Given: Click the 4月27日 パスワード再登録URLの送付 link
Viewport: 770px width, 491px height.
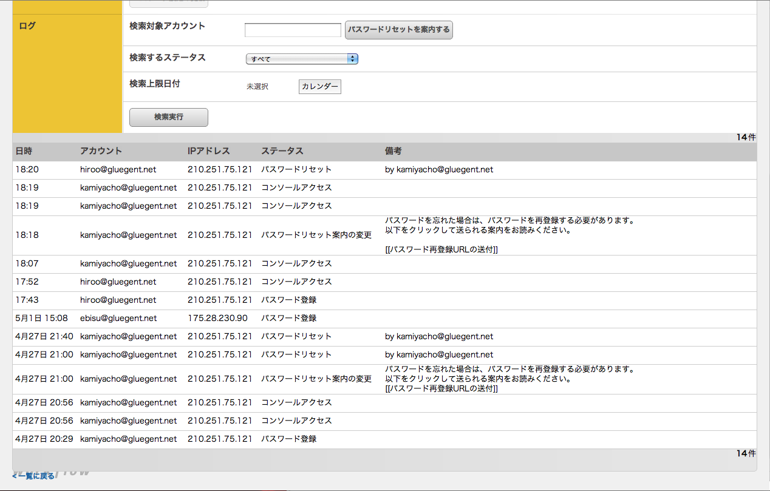Looking at the screenshot, I should 442,388.
